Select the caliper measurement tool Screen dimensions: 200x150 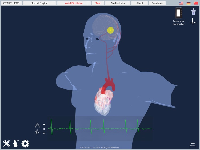(x=37, y=125)
